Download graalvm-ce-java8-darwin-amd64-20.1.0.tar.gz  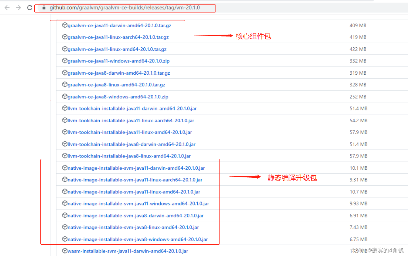click(119, 73)
